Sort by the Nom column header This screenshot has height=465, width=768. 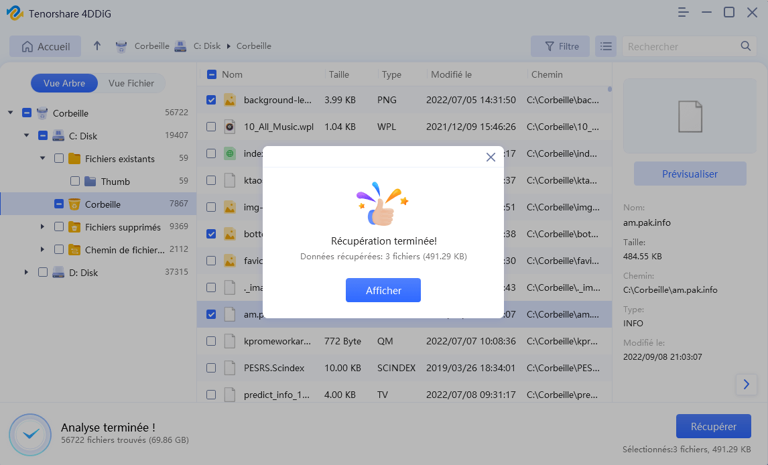click(232, 74)
